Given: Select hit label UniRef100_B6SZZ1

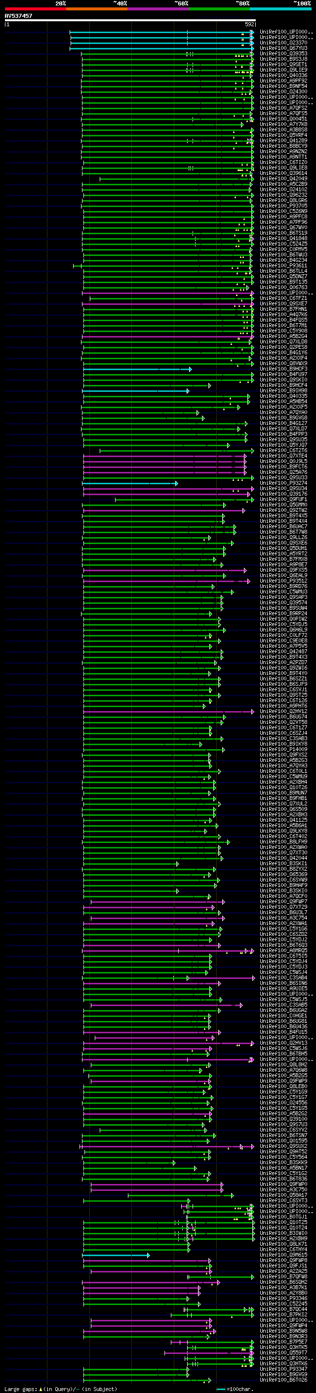Looking at the screenshot, I should pyautogui.click(x=283, y=678).
